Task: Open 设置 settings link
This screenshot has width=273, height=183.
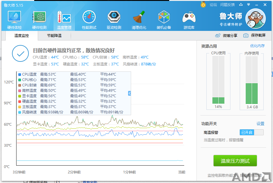Action: (260, 124)
